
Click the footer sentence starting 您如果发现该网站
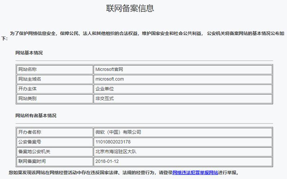tap(124, 173)
